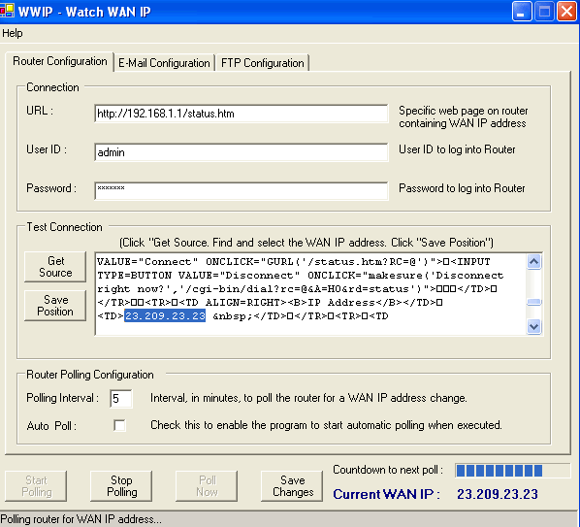Select the Router Configuration tab
The height and width of the screenshot is (527, 580).
coord(59,61)
